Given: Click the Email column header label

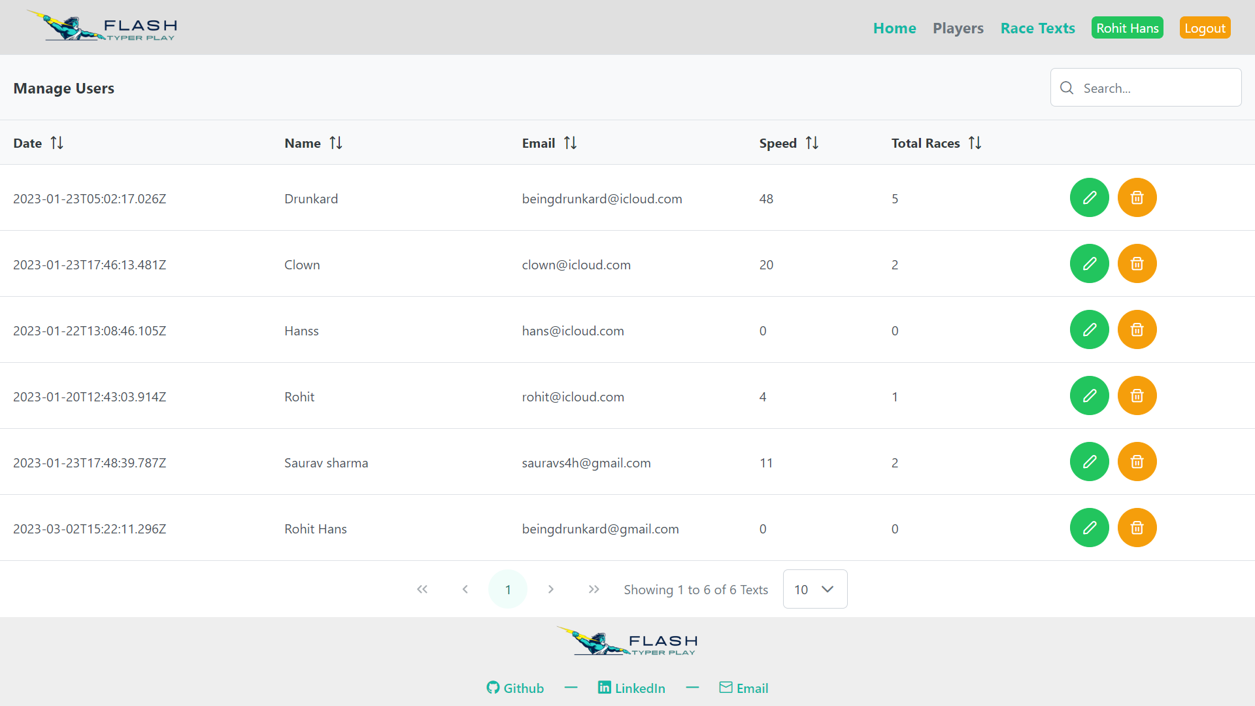Looking at the screenshot, I should [x=539, y=143].
